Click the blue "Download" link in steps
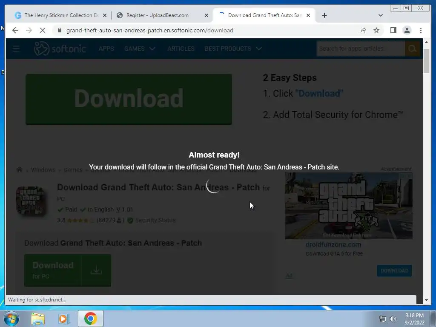The height and width of the screenshot is (327, 436). [x=319, y=93]
